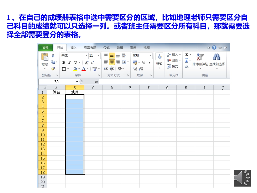Click the Insert Function fx icon
The width and height of the screenshot is (257, 193).
[x=96, y=81]
